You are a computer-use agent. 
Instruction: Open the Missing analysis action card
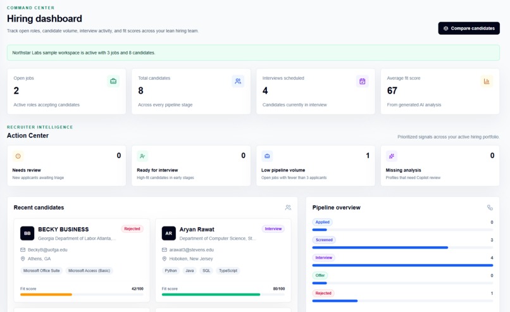tap(440, 166)
